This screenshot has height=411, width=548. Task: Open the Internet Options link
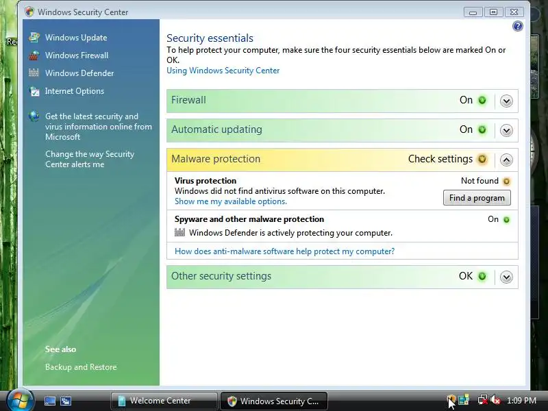[75, 91]
